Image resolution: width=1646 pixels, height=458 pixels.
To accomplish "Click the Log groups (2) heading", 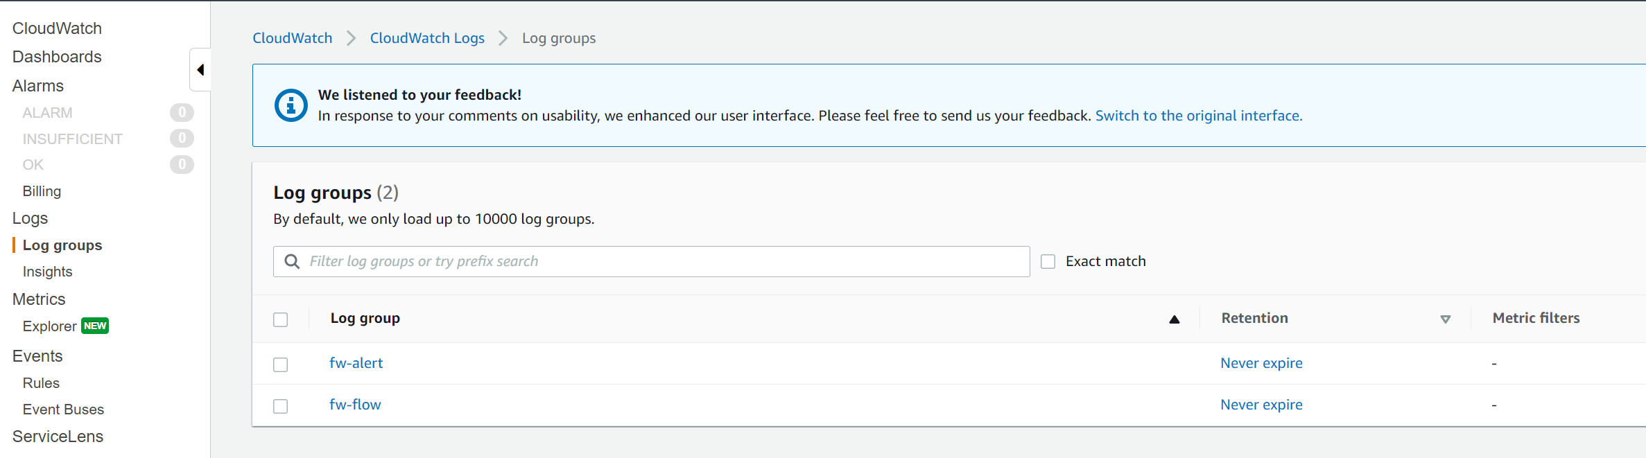I will click(336, 193).
